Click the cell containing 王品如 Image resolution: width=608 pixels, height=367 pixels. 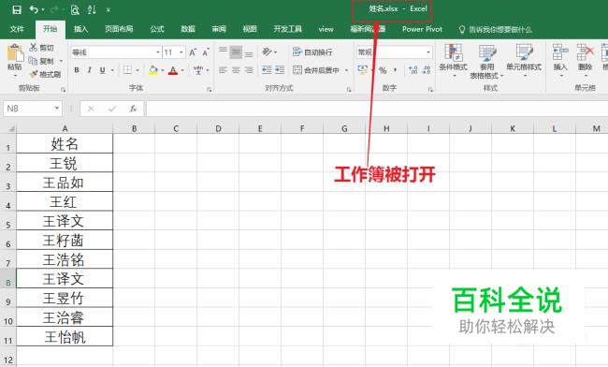click(65, 182)
